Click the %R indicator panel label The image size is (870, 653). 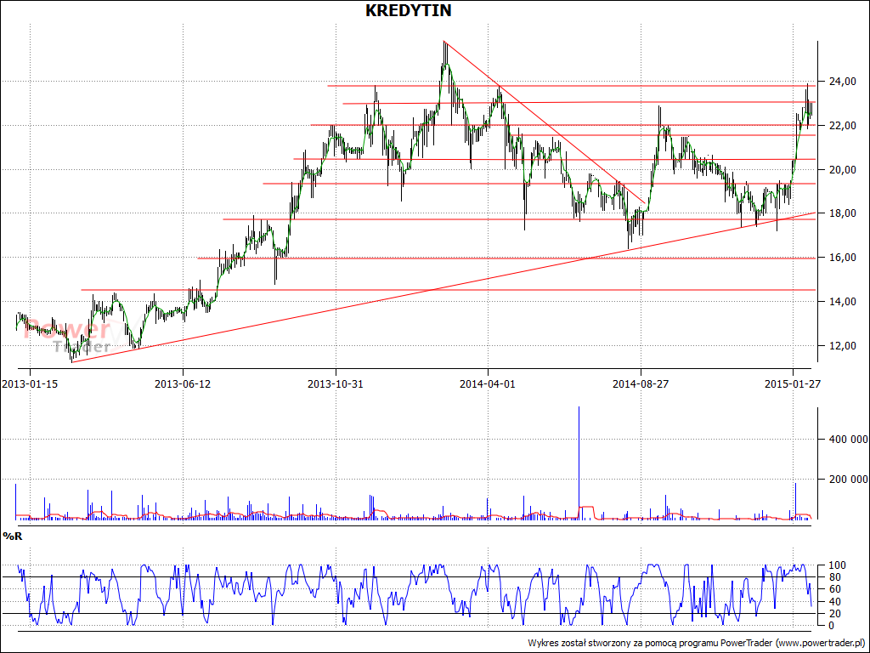[x=12, y=536]
